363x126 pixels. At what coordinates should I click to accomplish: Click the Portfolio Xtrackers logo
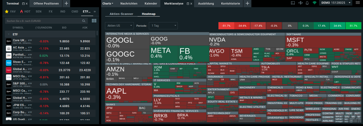pos(8,56)
